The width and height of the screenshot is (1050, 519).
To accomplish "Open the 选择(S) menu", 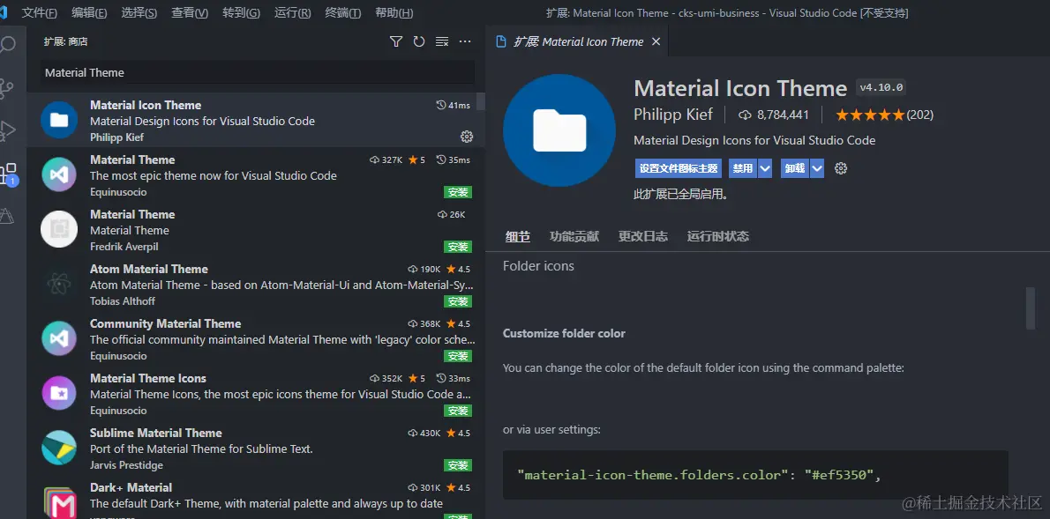I will coord(139,12).
